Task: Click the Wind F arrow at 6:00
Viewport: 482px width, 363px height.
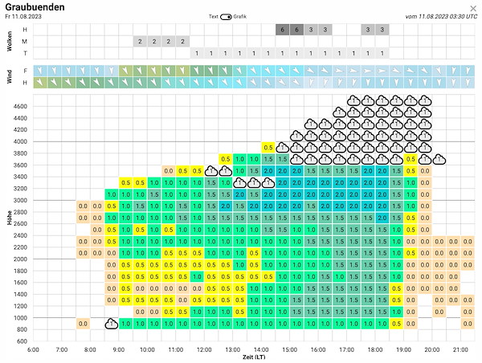Action: click(40, 71)
